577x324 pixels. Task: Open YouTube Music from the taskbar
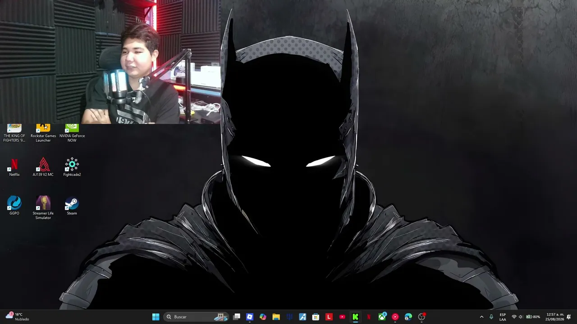point(395,317)
